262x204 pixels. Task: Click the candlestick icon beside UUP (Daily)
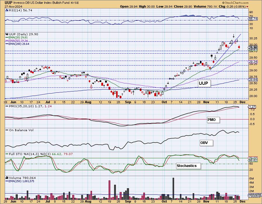coord(7,34)
